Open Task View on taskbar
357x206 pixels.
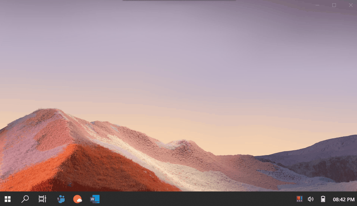[x=42, y=199]
